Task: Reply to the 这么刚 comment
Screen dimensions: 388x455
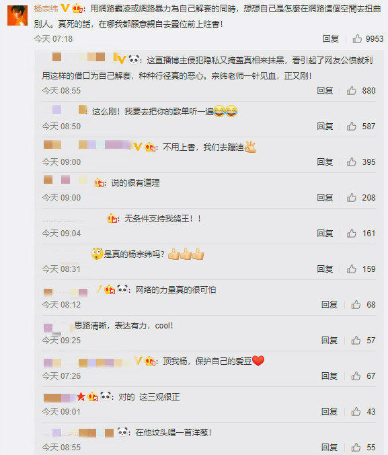Action: pyautogui.click(x=325, y=127)
